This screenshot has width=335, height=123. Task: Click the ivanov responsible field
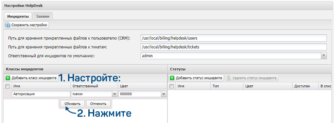click(92, 94)
